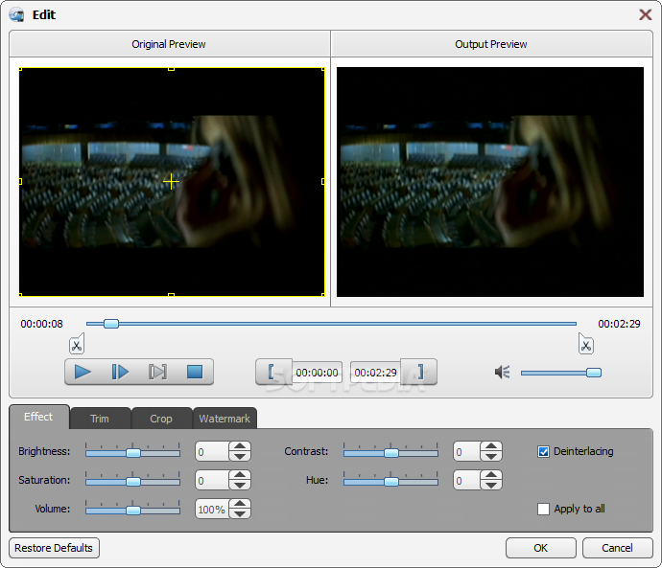Set trim start with left bracket button
The width and height of the screenshot is (662, 568).
coord(273,372)
